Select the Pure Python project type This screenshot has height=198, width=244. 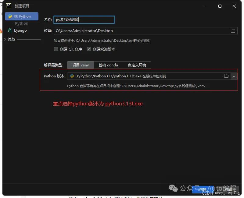click(x=22, y=16)
